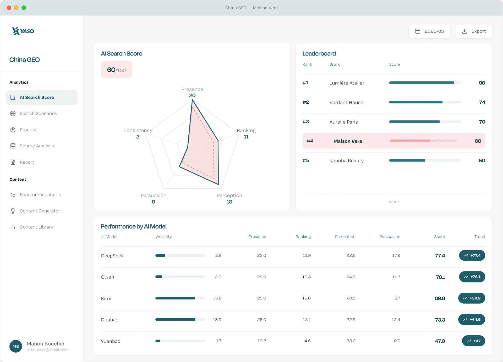This screenshot has width=503, height=362.
Task: Click the Qwen model name
Action: (107, 277)
